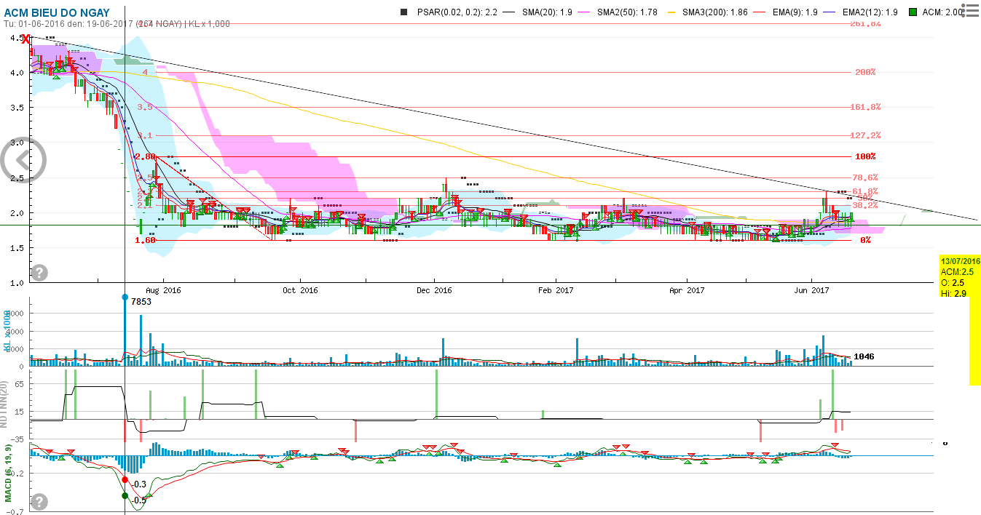Image resolution: width=981 pixels, height=515 pixels.
Task: Select the 78.6% Fibonacci level label
Action: click(x=865, y=177)
